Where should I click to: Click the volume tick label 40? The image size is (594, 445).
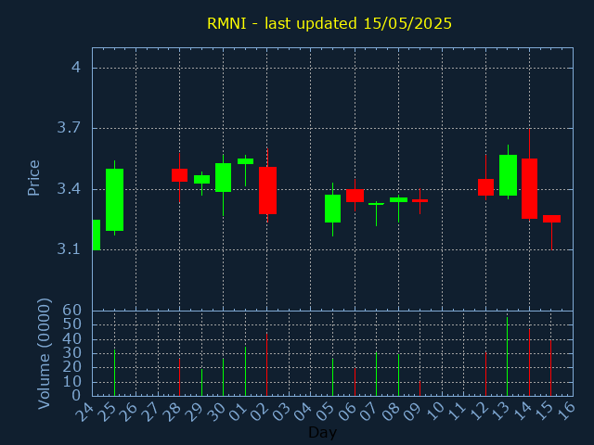(x=72, y=338)
